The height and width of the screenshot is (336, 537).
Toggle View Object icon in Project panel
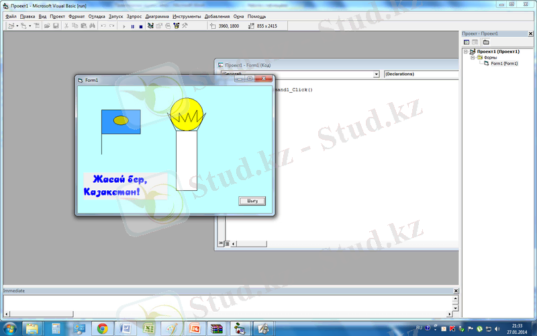[x=475, y=42]
